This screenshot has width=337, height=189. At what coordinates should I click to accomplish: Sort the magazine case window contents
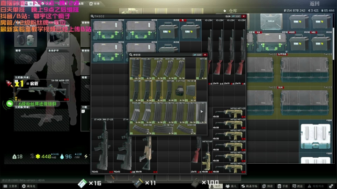198,55
